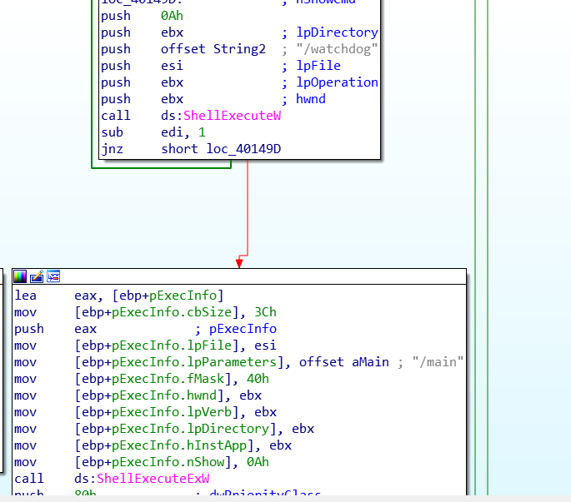
Task: Click the push esi instruction
Action: [142, 66]
